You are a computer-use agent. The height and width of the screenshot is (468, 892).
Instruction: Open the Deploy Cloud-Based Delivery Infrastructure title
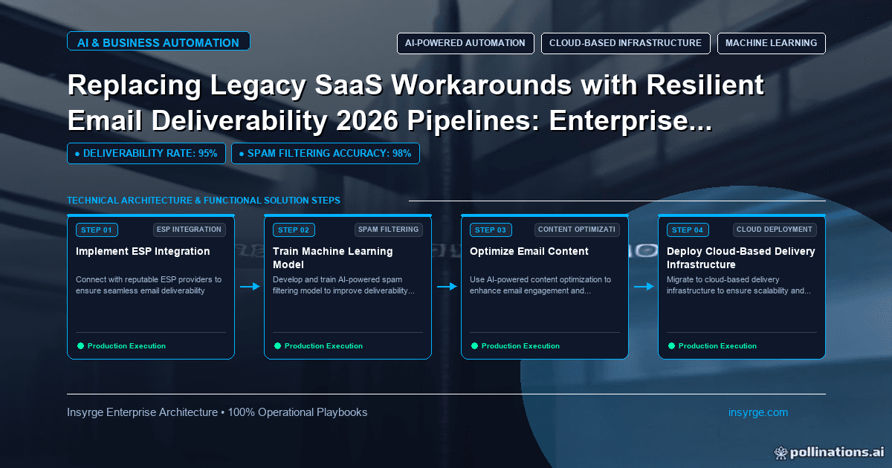tap(741, 258)
